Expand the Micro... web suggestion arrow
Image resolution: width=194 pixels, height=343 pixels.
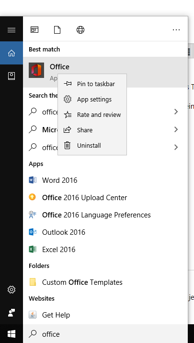pos(176,129)
